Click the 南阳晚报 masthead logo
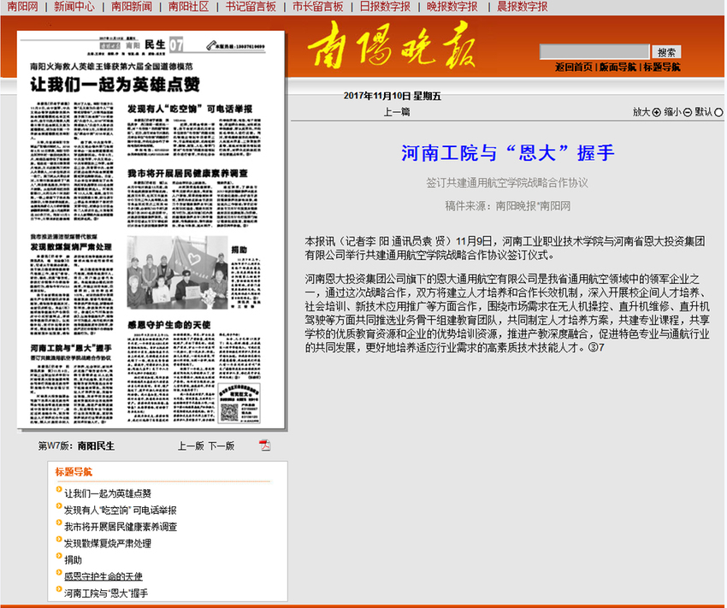The width and height of the screenshot is (727, 608). tap(392, 45)
